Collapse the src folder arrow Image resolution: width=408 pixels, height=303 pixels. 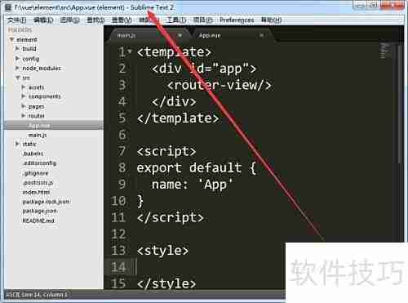pyautogui.click(x=18, y=78)
